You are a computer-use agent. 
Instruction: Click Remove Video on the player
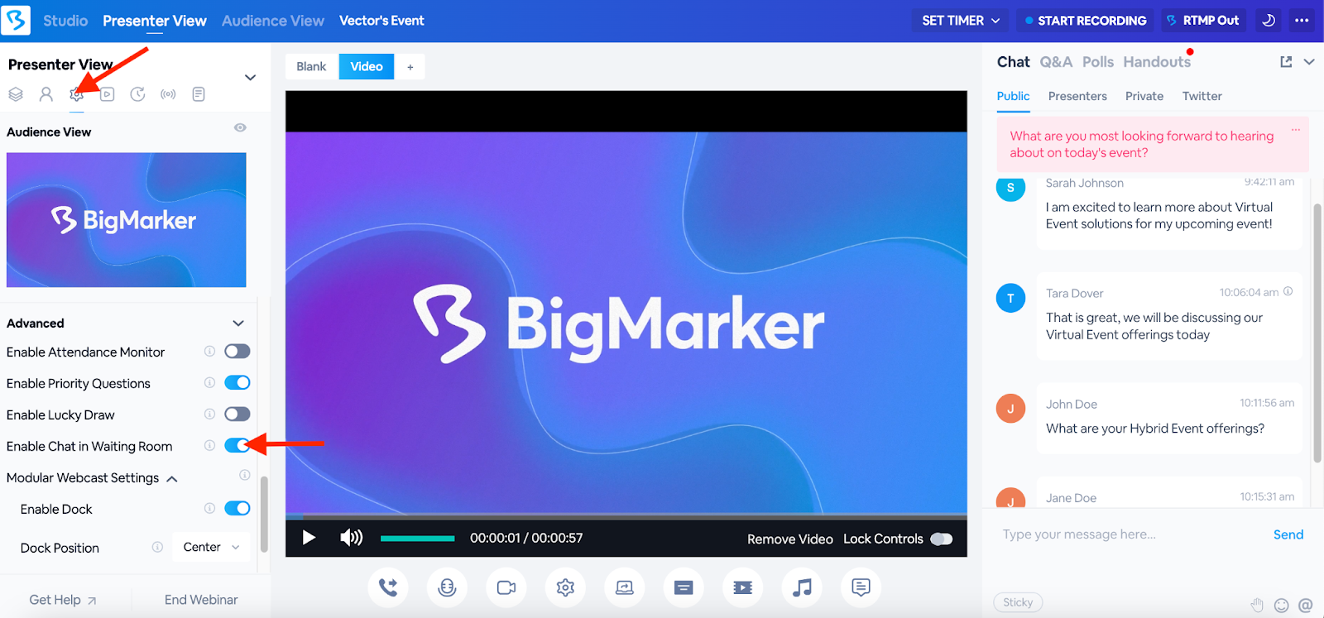coord(790,539)
